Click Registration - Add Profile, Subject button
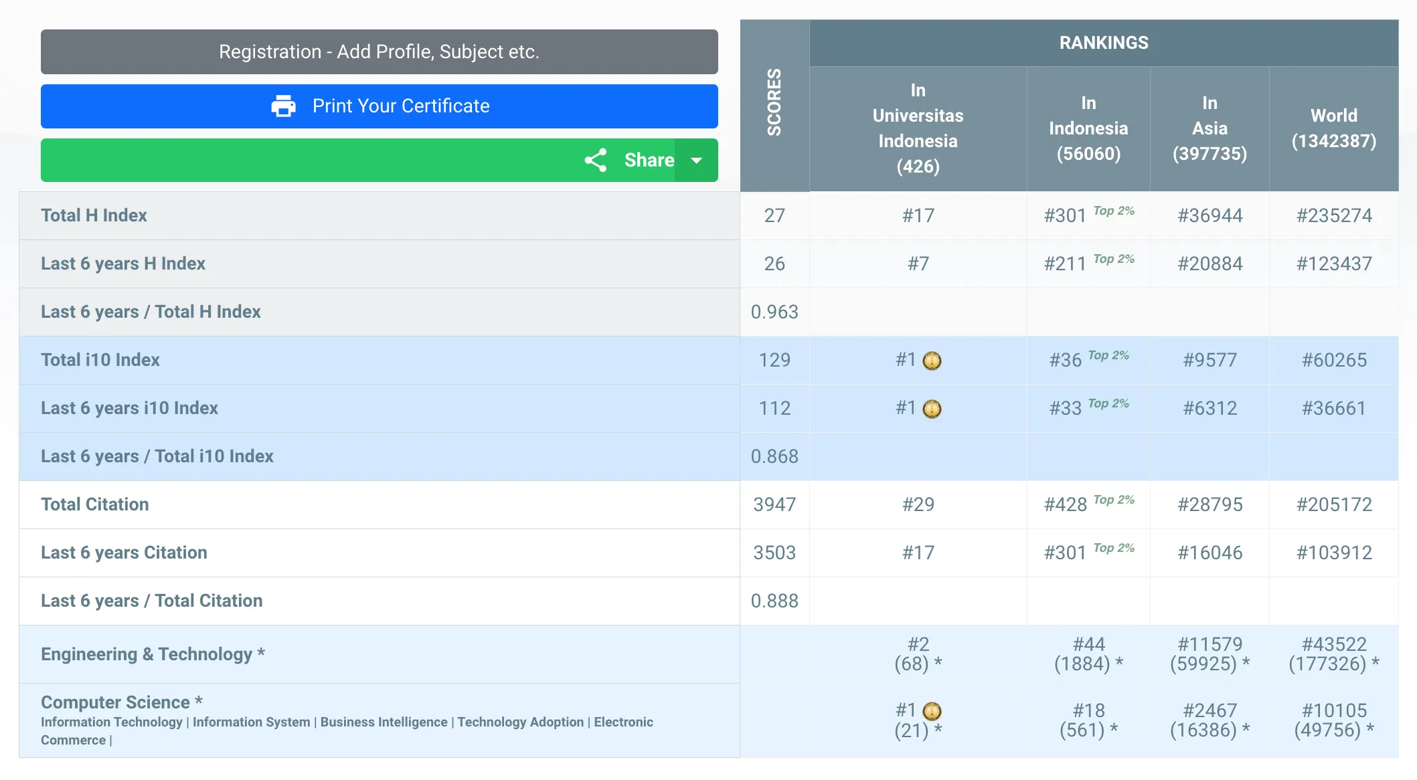1417x780 pixels. 379,52
